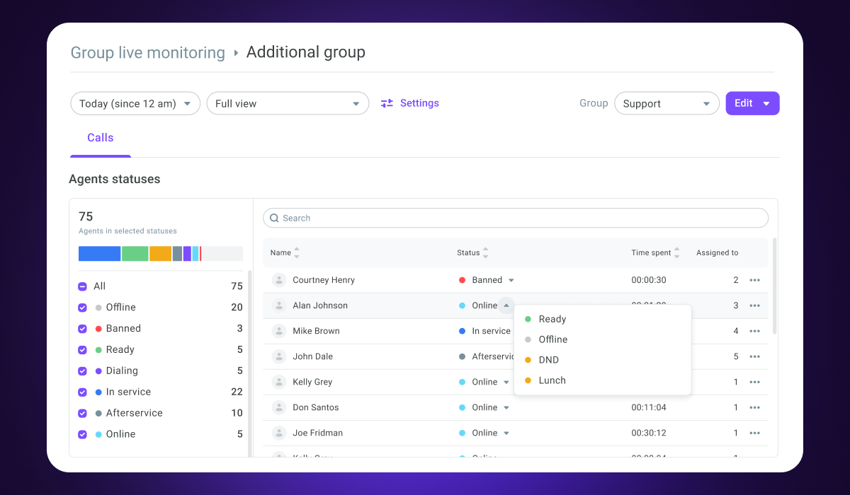The height and width of the screenshot is (495, 850).
Task: Expand Kelly Grey's Online status dropdown
Action: click(x=506, y=382)
